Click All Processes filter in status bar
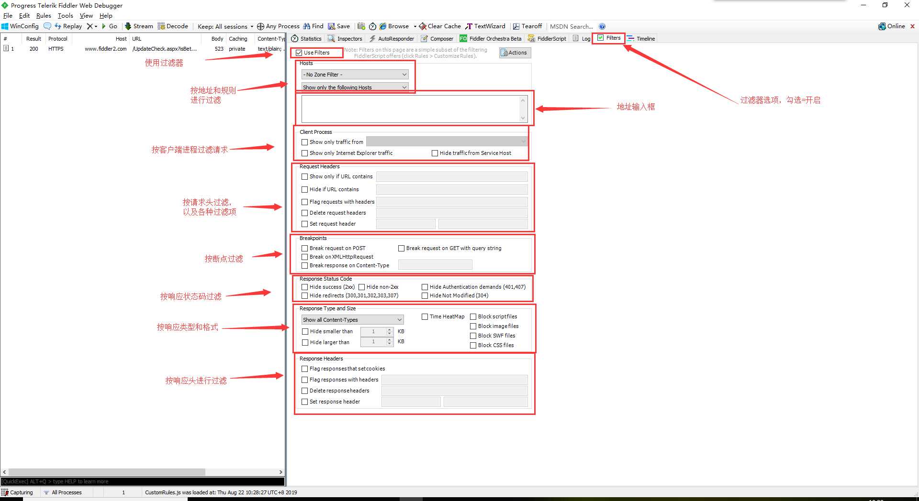 (63, 492)
